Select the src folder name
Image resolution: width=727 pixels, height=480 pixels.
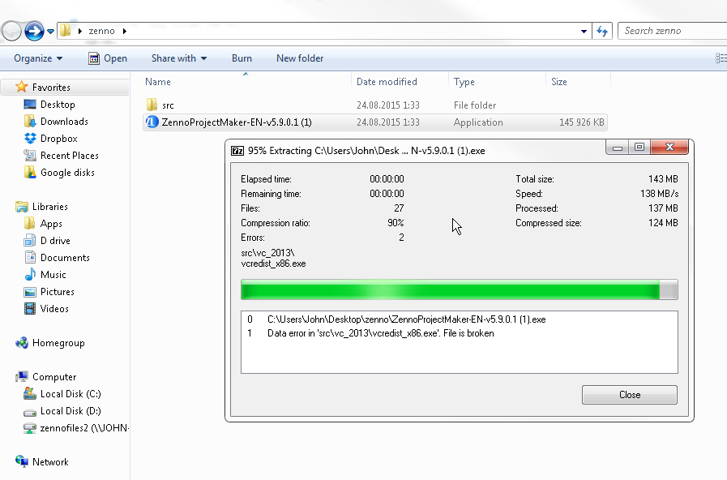pos(168,105)
